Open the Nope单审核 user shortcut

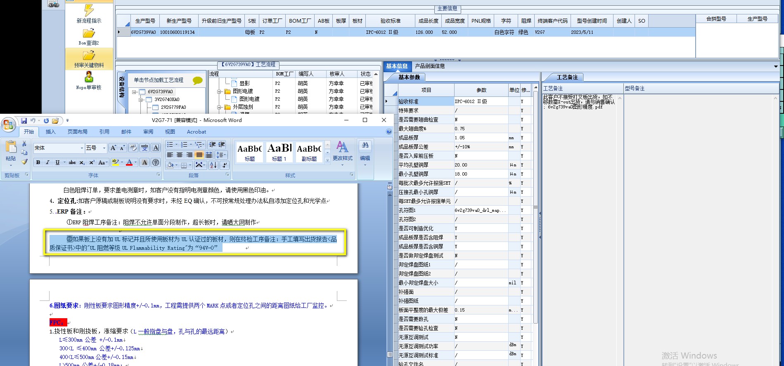pyautogui.click(x=89, y=81)
